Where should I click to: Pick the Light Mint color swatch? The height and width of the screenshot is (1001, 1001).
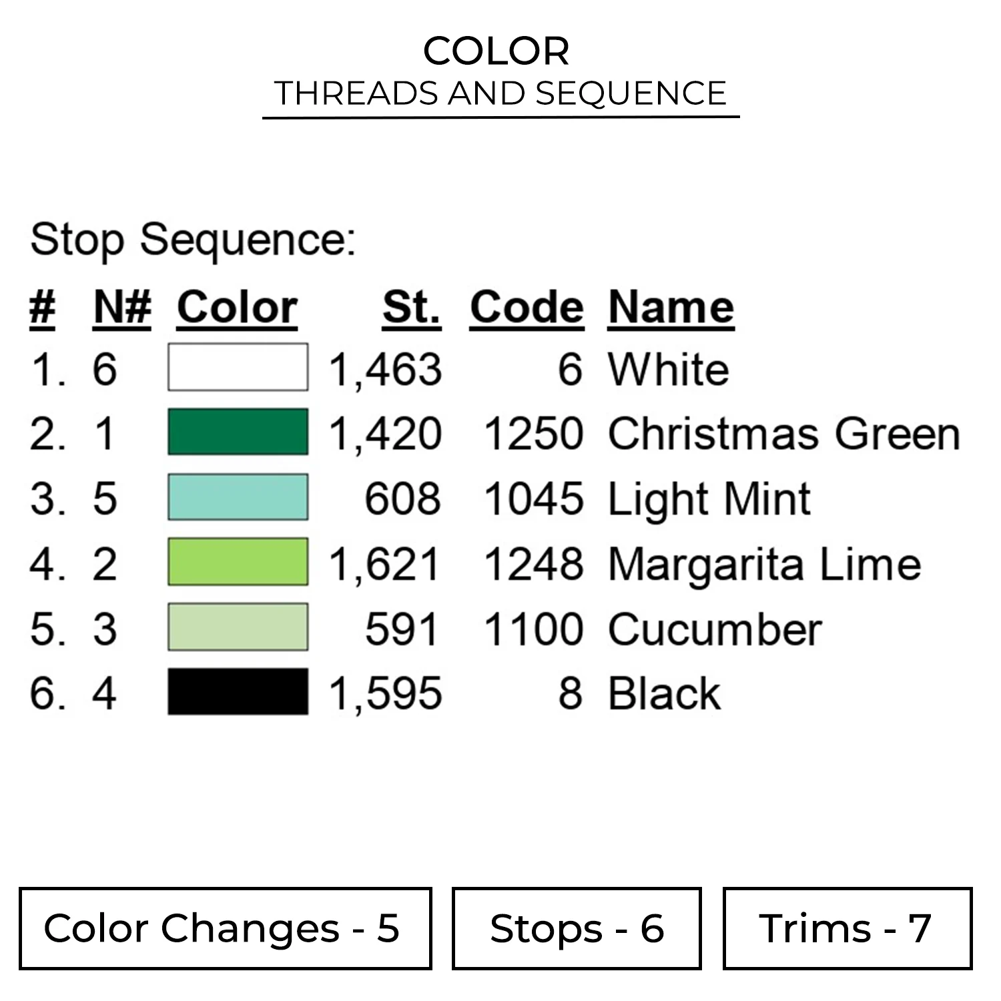point(238,497)
